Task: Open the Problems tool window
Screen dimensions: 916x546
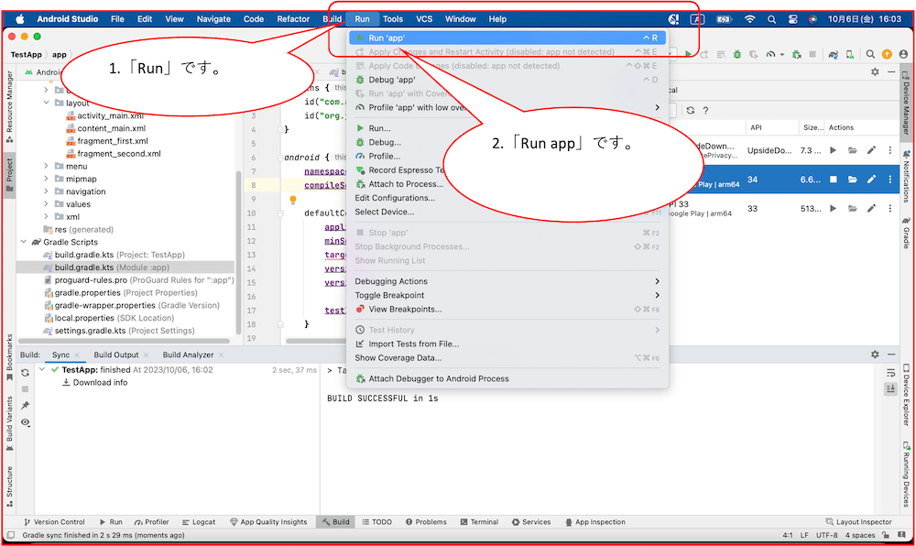Action: (426, 522)
